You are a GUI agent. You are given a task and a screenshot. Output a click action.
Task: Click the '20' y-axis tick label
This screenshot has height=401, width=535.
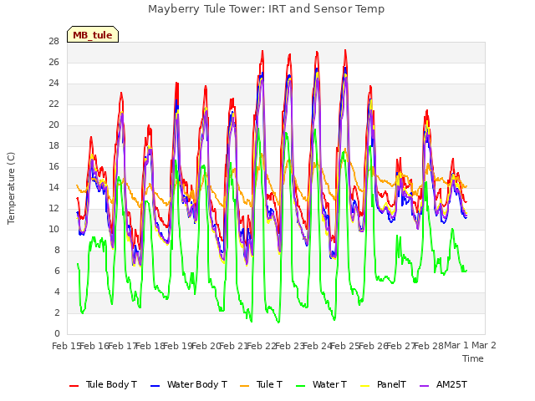53,124
